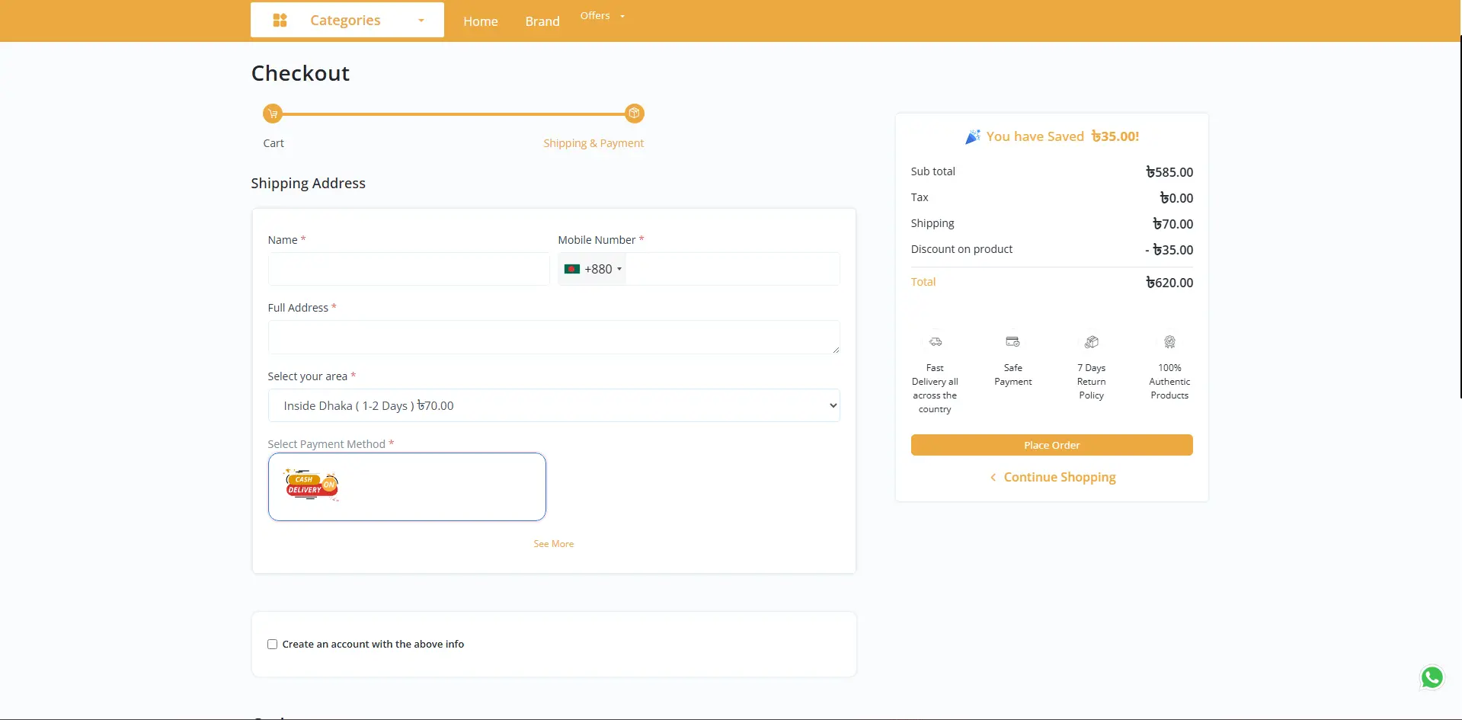This screenshot has width=1462, height=720.
Task: Click the Shipping & Payment package icon
Action: coord(635,113)
